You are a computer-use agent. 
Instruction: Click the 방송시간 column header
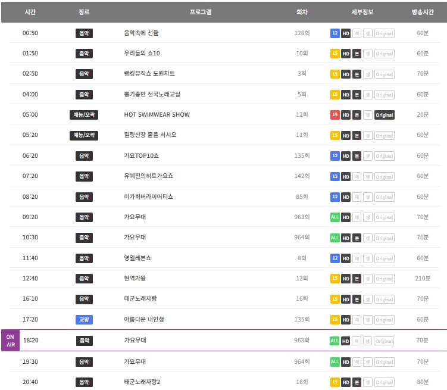[423, 12]
